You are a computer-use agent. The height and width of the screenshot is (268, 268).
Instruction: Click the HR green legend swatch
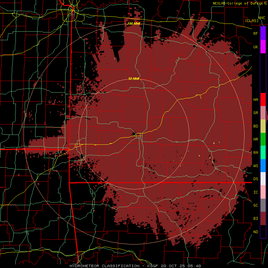coord(263,139)
